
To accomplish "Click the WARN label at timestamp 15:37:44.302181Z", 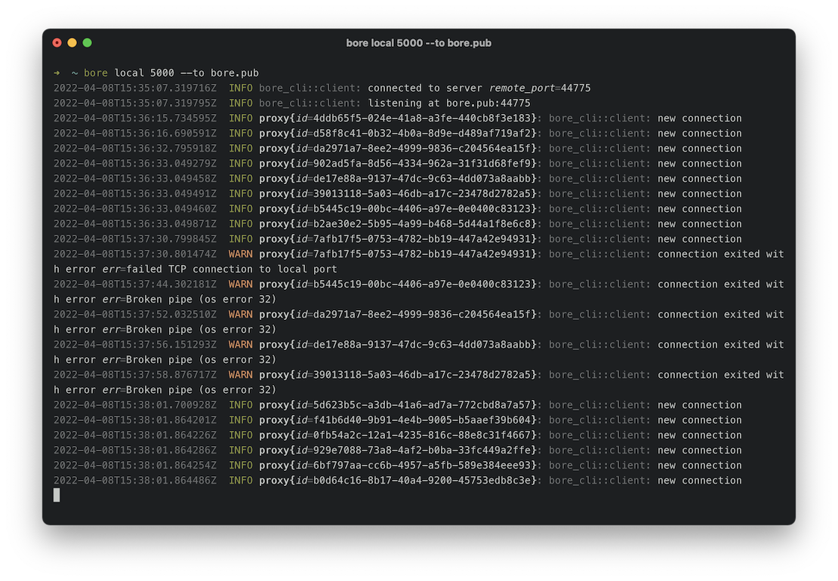I will coord(241,284).
